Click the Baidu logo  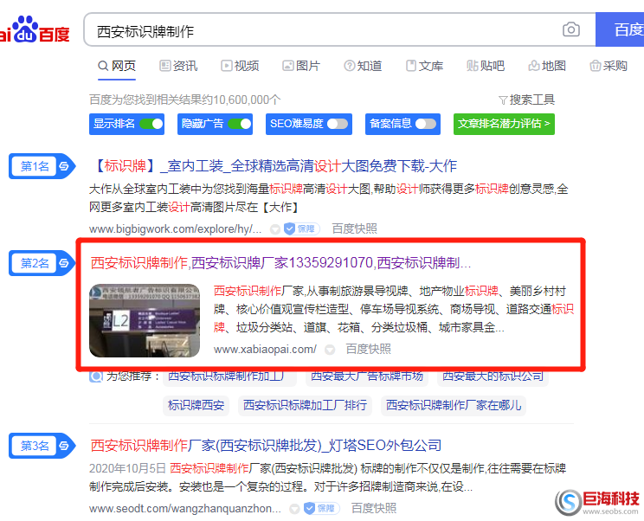(x=35, y=31)
